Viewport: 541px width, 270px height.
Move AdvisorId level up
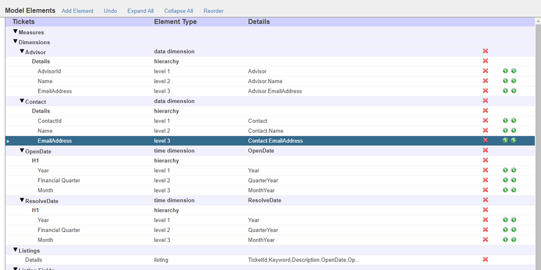[x=505, y=71]
